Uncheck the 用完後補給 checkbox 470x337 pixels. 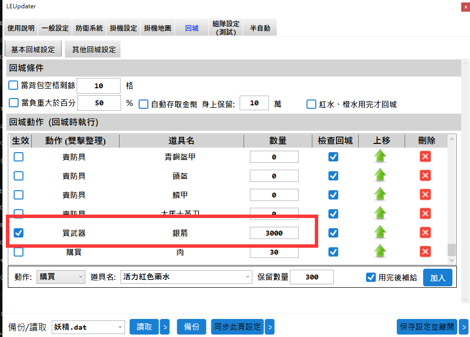point(371,278)
